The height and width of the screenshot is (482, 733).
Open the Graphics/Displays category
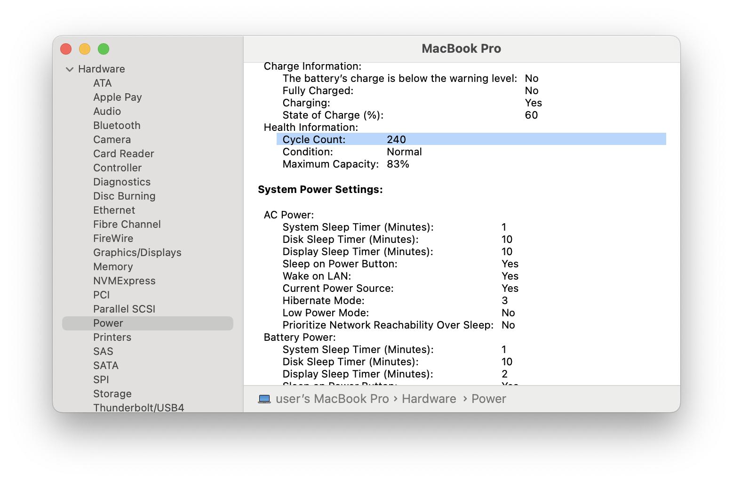click(137, 253)
